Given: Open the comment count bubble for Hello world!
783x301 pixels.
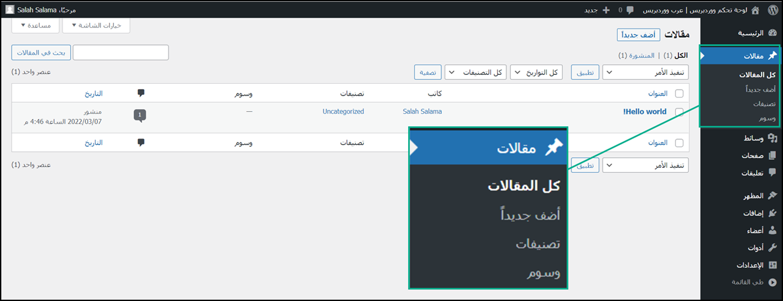Looking at the screenshot, I should coord(140,116).
